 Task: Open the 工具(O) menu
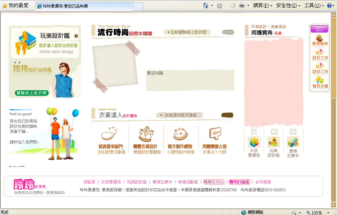314,6
